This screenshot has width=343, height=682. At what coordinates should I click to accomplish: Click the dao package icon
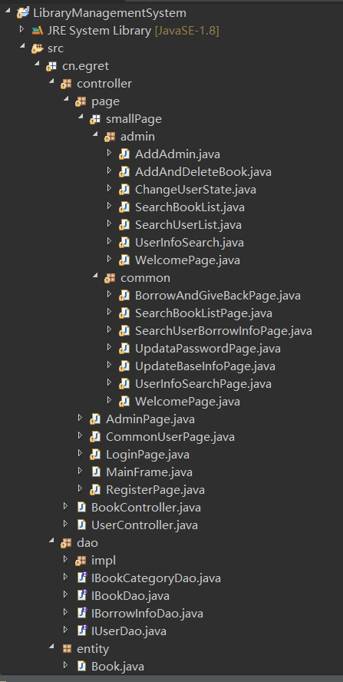tap(66, 543)
